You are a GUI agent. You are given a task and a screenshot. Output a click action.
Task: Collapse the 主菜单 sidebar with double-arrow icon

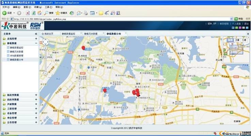click(36, 34)
